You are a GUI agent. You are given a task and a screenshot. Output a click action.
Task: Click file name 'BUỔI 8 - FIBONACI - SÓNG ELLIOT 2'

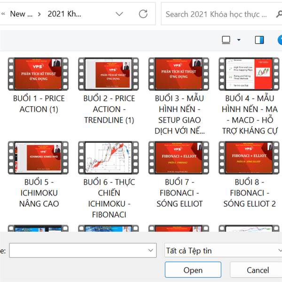[250, 193]
